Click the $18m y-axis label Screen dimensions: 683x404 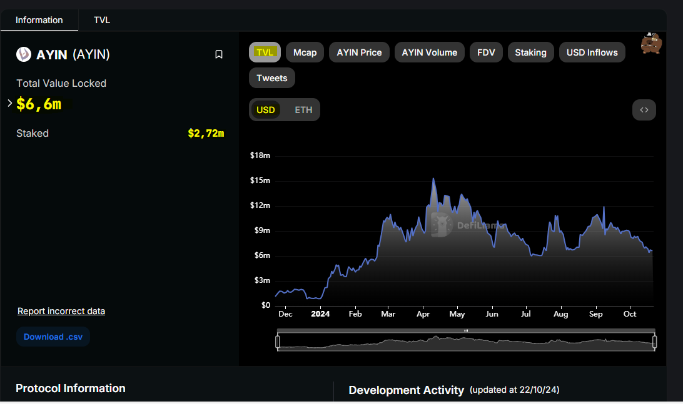point(260,155)
